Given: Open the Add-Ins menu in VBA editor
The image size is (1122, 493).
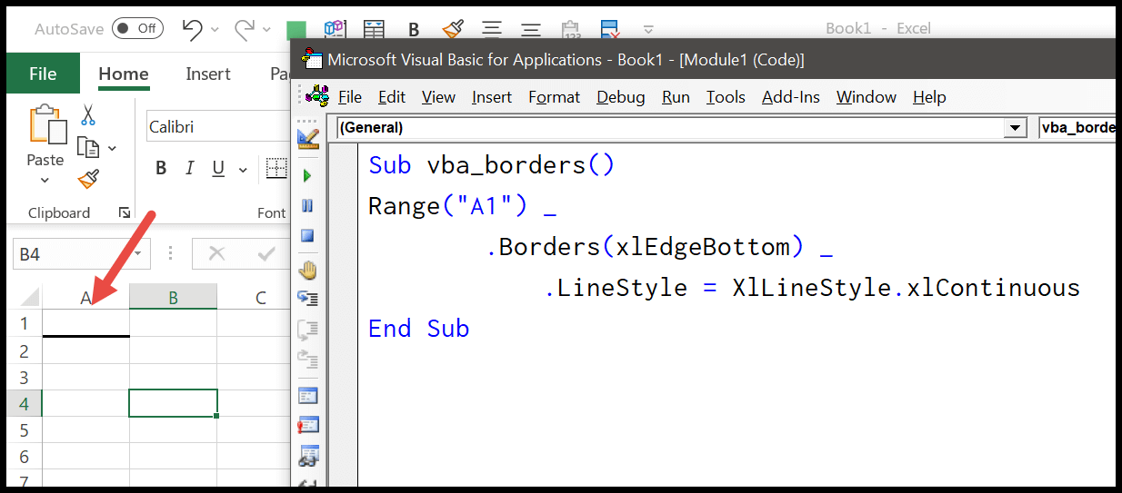Looking at the screenshot, I should [791, 97].
